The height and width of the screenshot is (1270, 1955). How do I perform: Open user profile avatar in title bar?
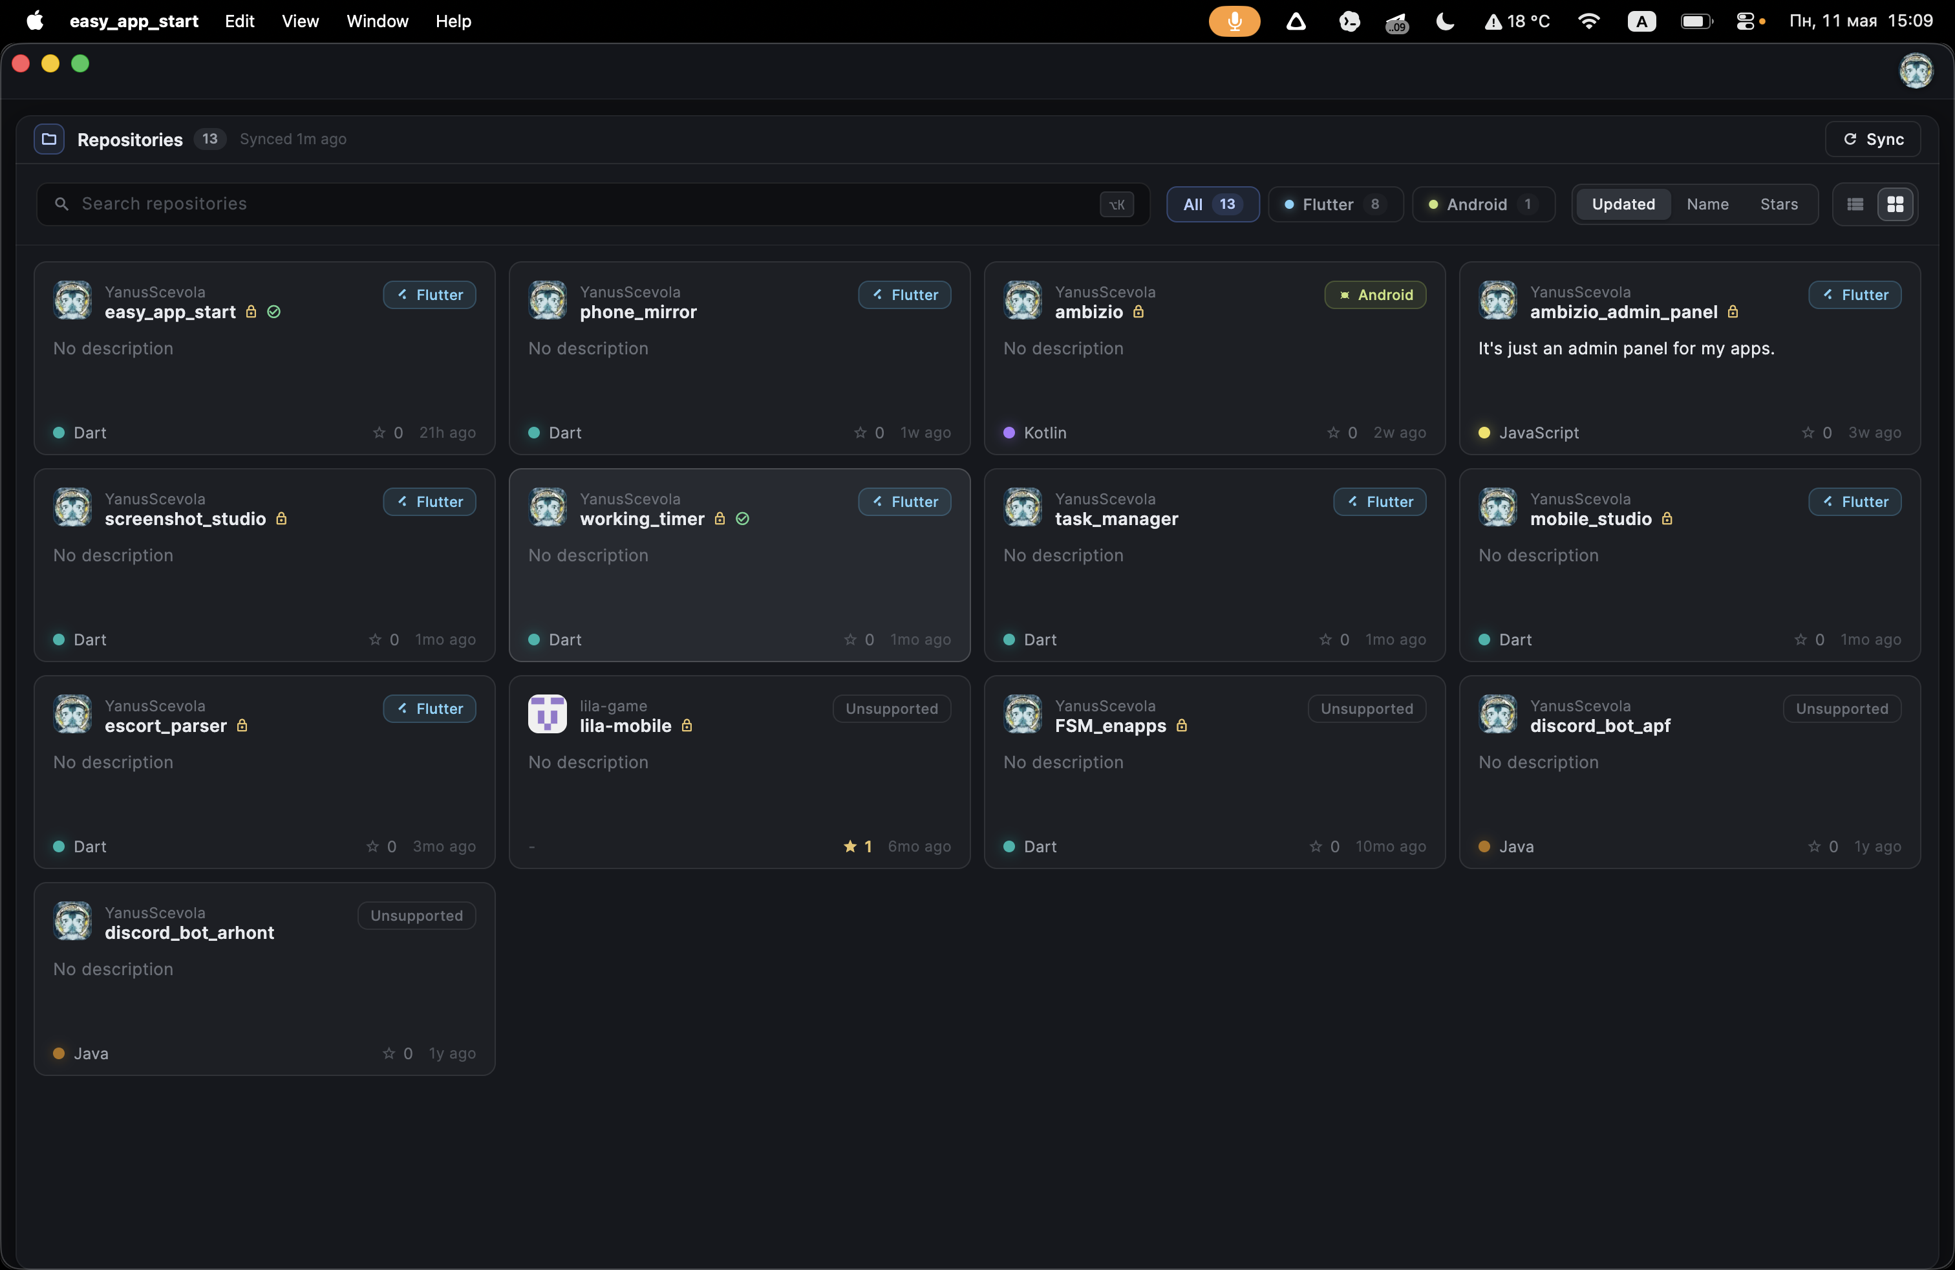coord(1916,70)
